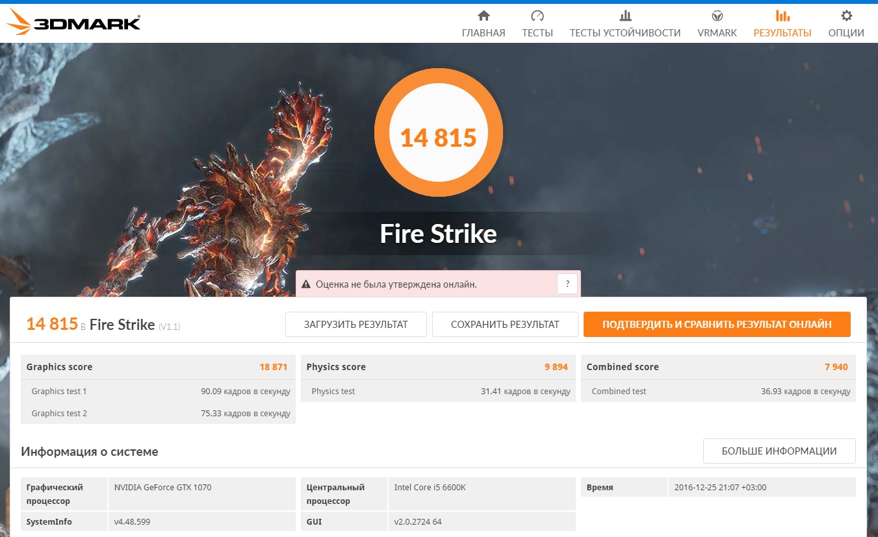Image resolution: width=878 pixels, height=537 pixels.
Task: Click the Центральный процессор label
Action: click(x=335, y=494)
